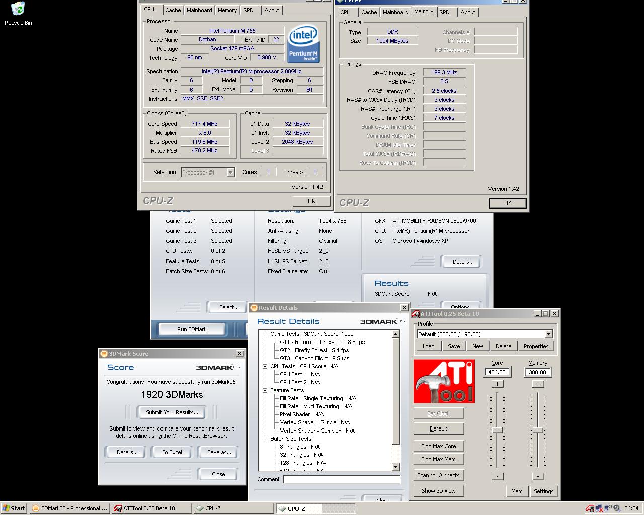Collapse the Batch Size Tests tree node
644x515 pixels.
[x=265, y=439]
